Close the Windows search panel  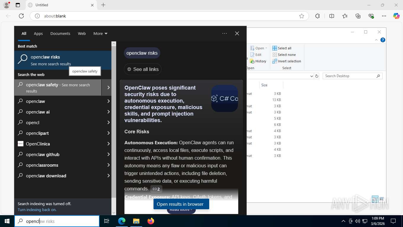[x=237, y=33]
